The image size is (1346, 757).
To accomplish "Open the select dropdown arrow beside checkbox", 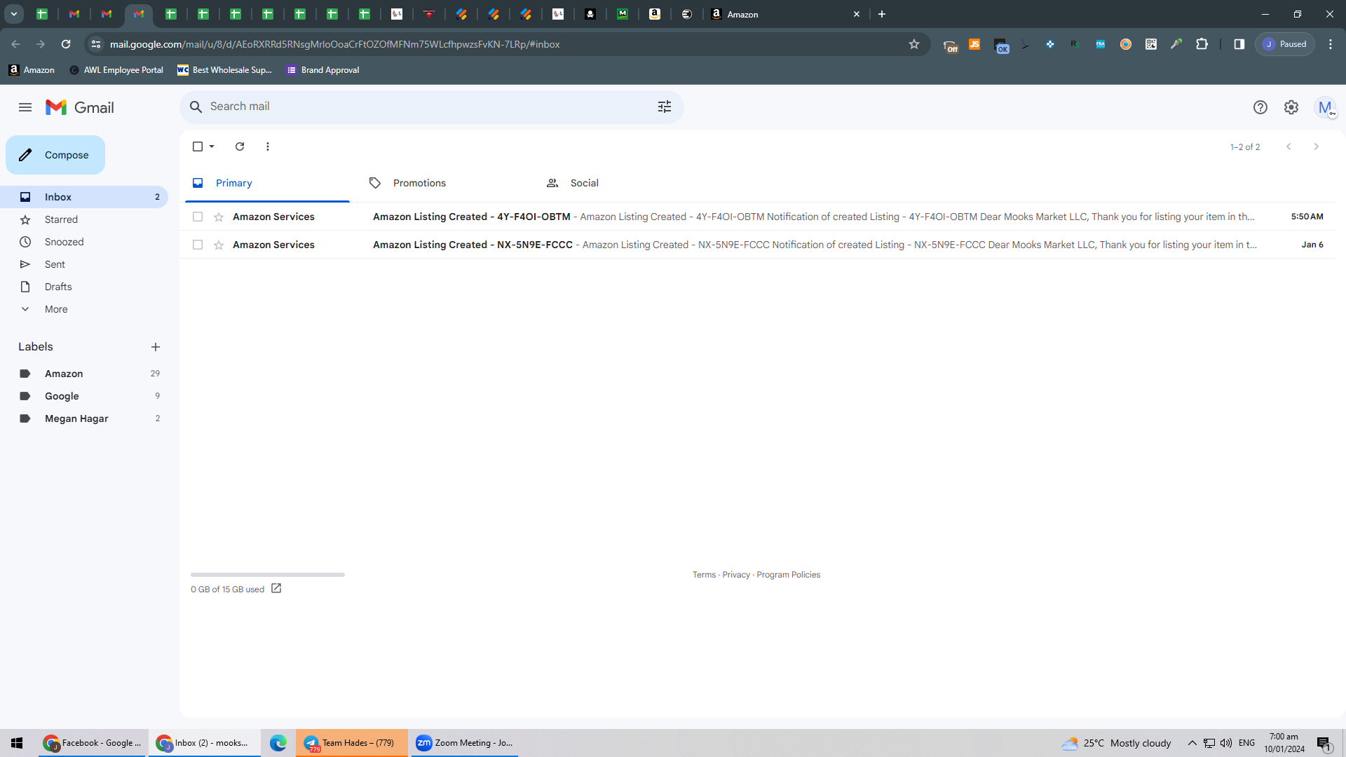I will pyautogui.click(x=212, y=146).
